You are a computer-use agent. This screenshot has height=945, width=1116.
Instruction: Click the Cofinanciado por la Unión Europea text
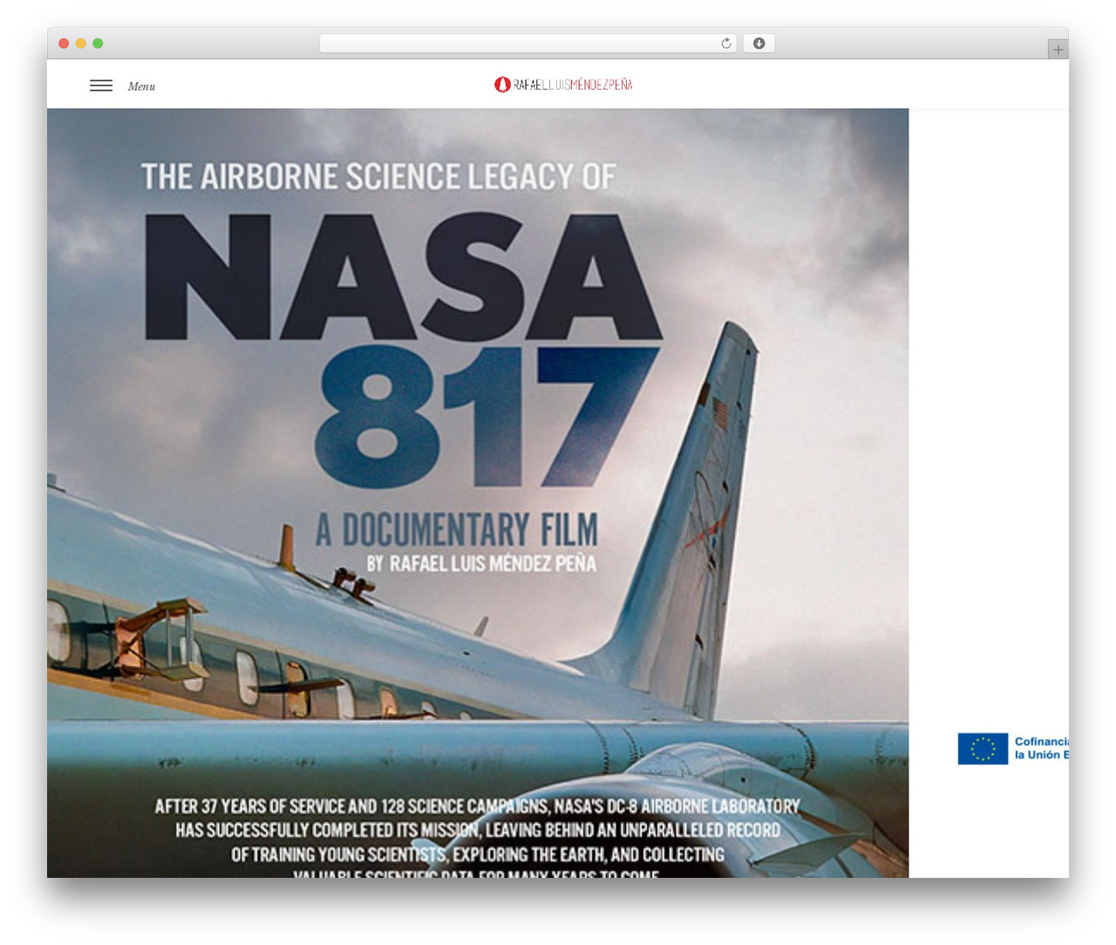point(1041,748)
